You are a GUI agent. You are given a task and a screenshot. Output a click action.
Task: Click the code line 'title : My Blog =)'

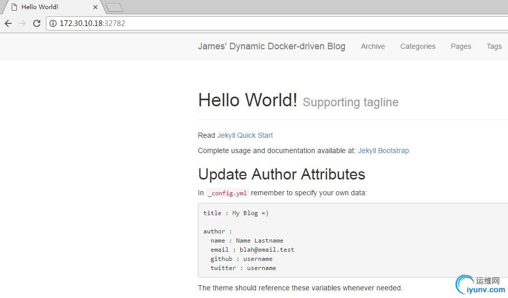point(236,213)
